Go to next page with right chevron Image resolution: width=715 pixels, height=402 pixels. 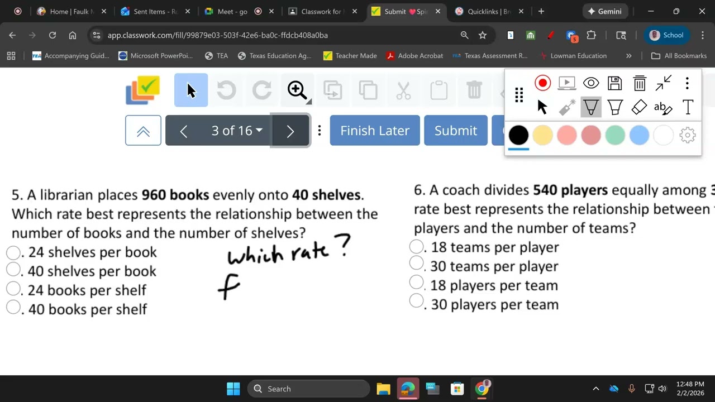(x=290, y=131)
